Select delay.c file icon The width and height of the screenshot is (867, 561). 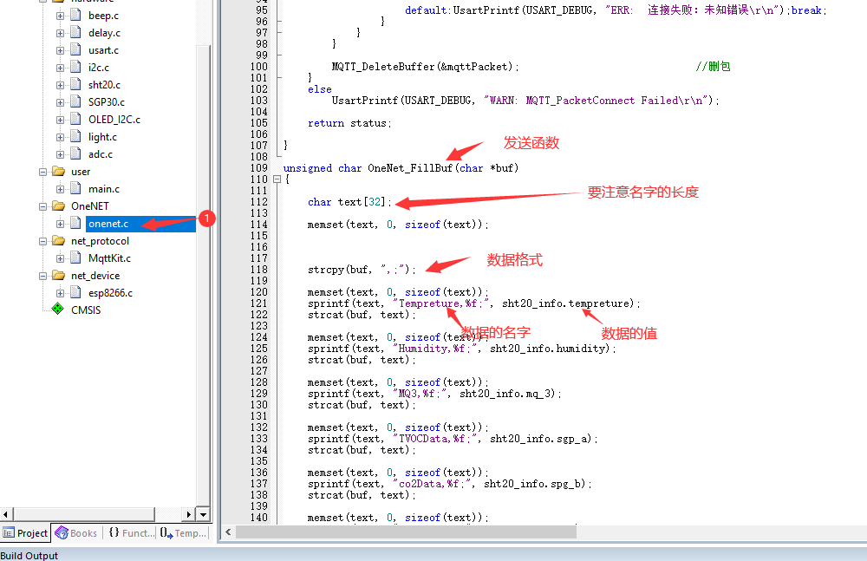point(75,33)
